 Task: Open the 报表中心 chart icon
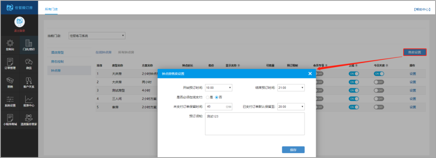click(x=29, y=101)
